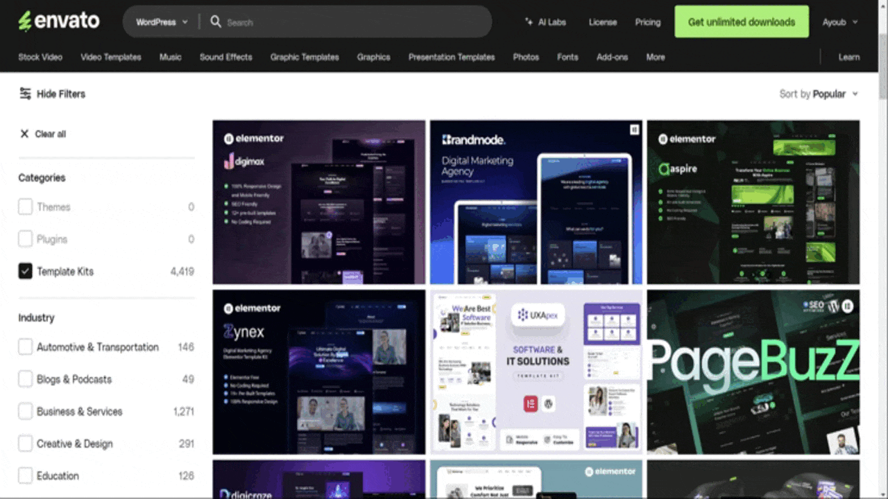Clear all applied filters
The height and width of the screenshot is (499, 888).
click(43, 134)
